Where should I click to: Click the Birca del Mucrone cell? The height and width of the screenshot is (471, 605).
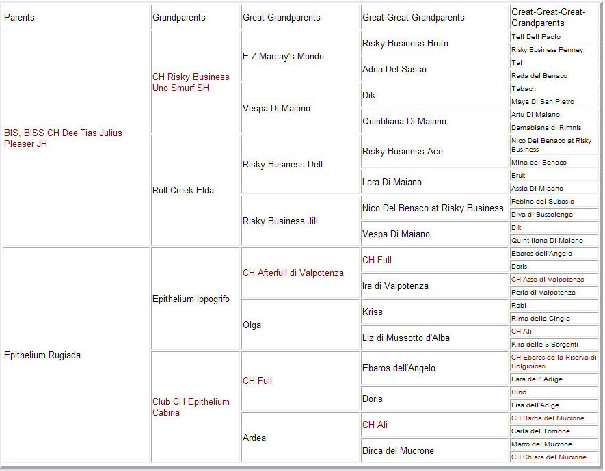click(398, 450)
